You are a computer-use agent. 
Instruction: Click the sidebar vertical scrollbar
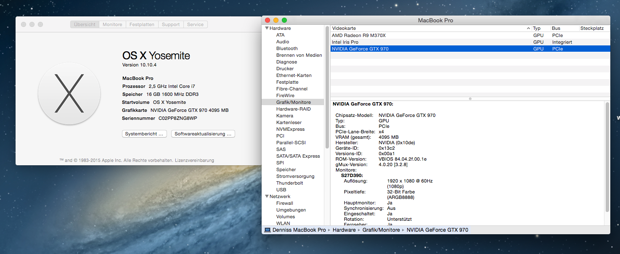[327, 87]
